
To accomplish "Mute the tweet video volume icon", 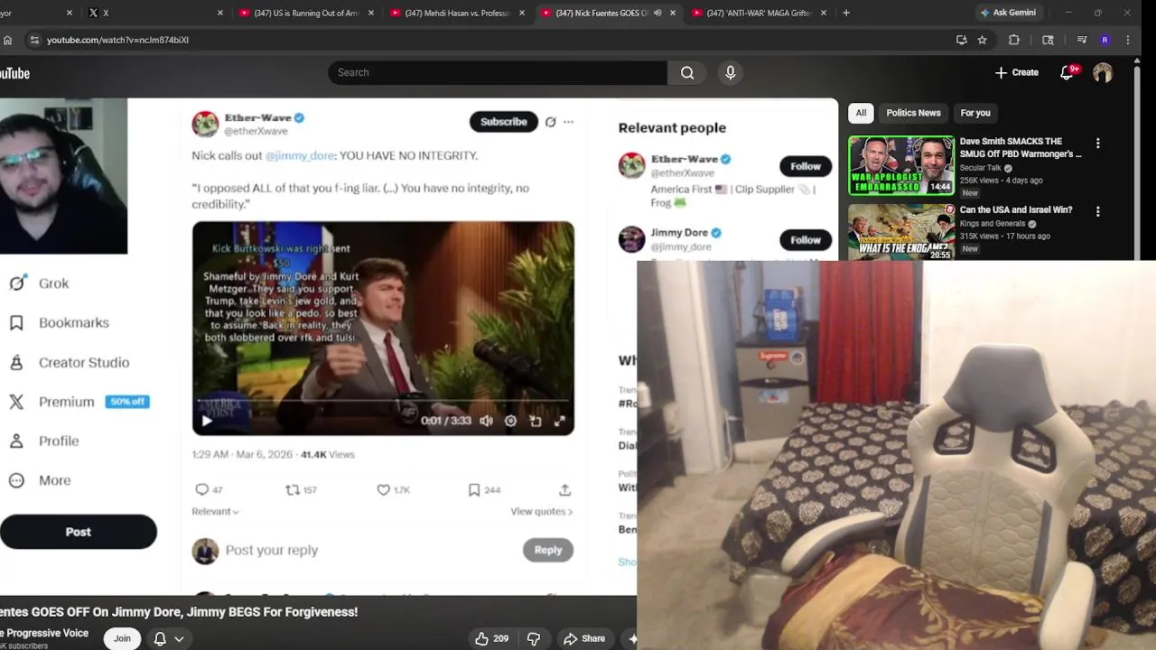I will coord(487,421).
